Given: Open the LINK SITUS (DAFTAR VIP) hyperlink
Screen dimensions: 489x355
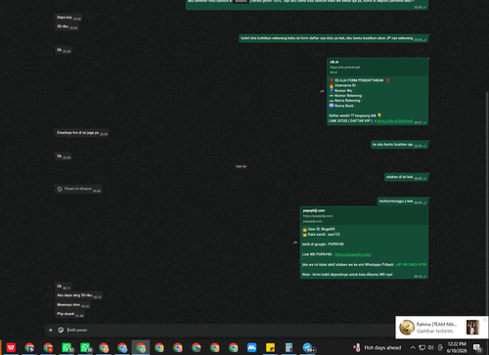Looking at the screenshot, I should (x=395, y=121).
